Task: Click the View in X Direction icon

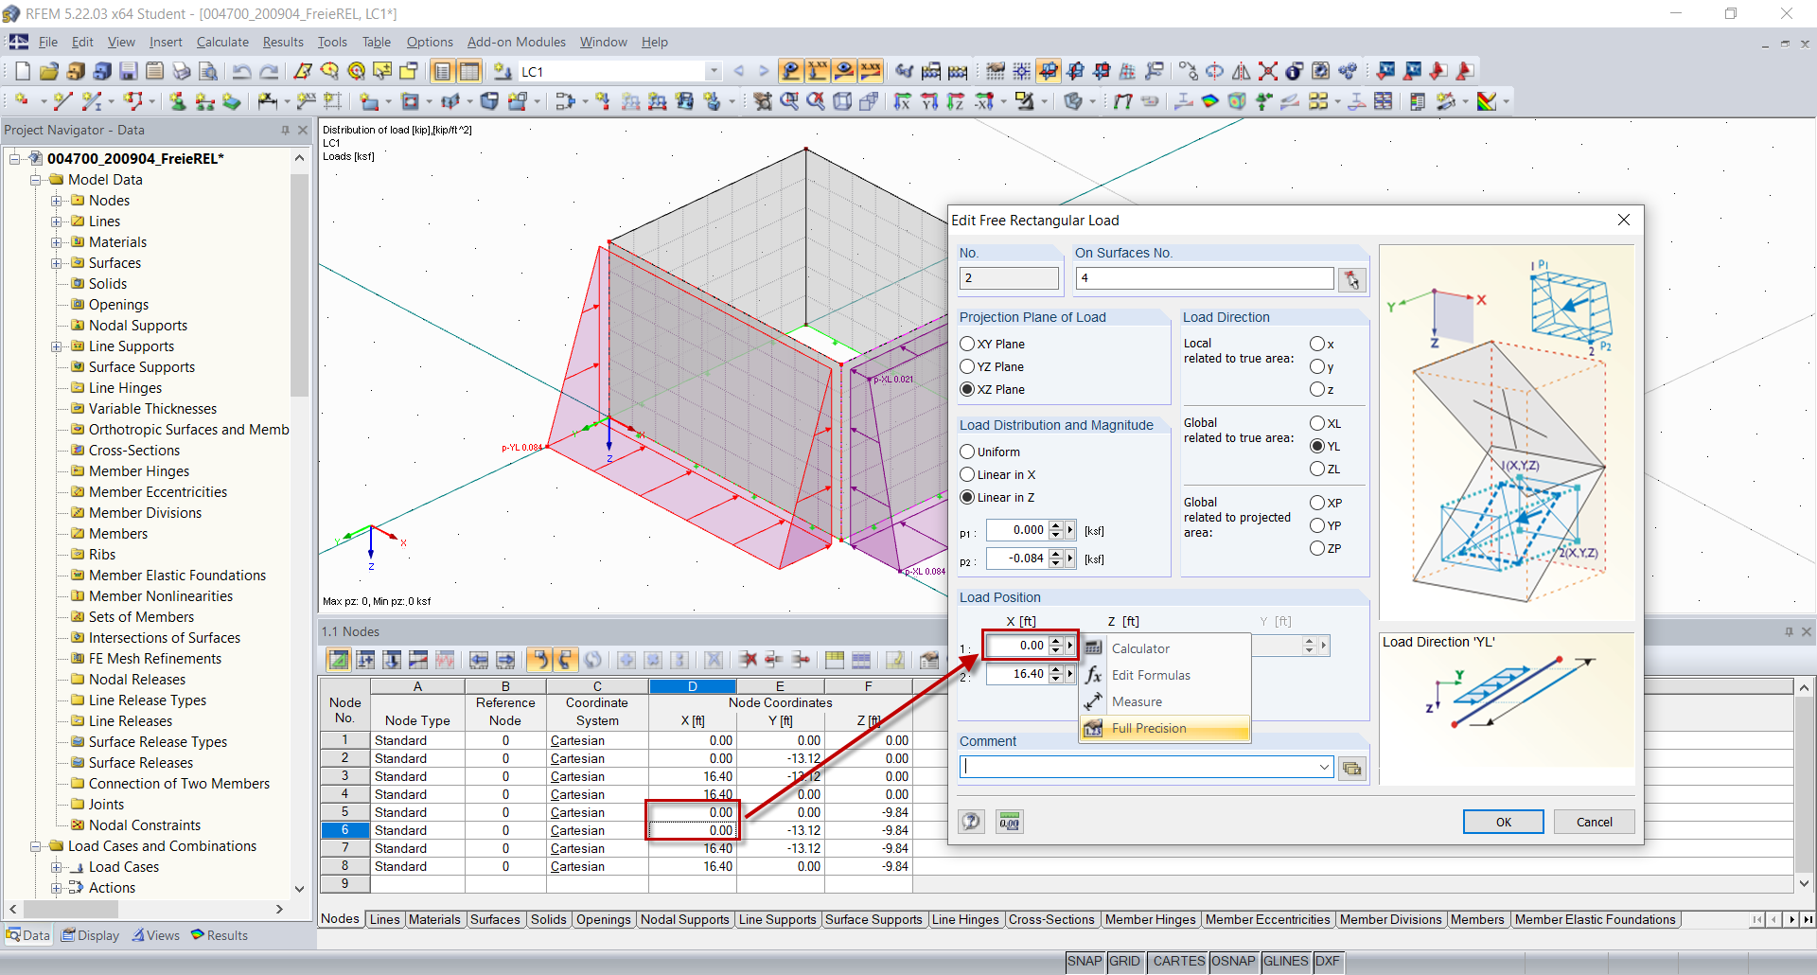Action: click(901, 101)
